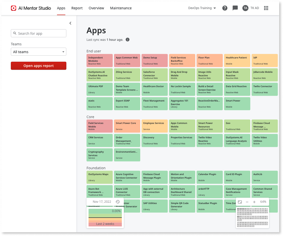Open the help menu with the question mark icon
283x236 pixels.
(225, 8)
